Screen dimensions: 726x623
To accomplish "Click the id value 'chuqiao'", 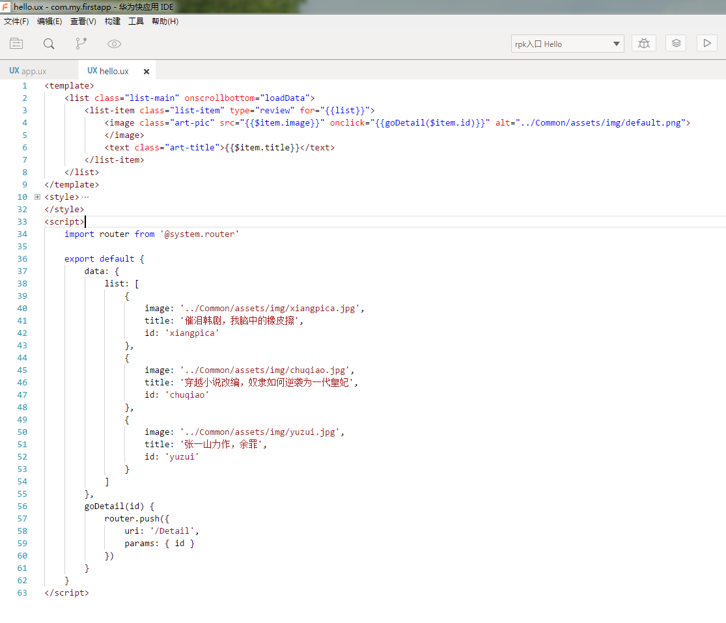I will pos(187,395).
